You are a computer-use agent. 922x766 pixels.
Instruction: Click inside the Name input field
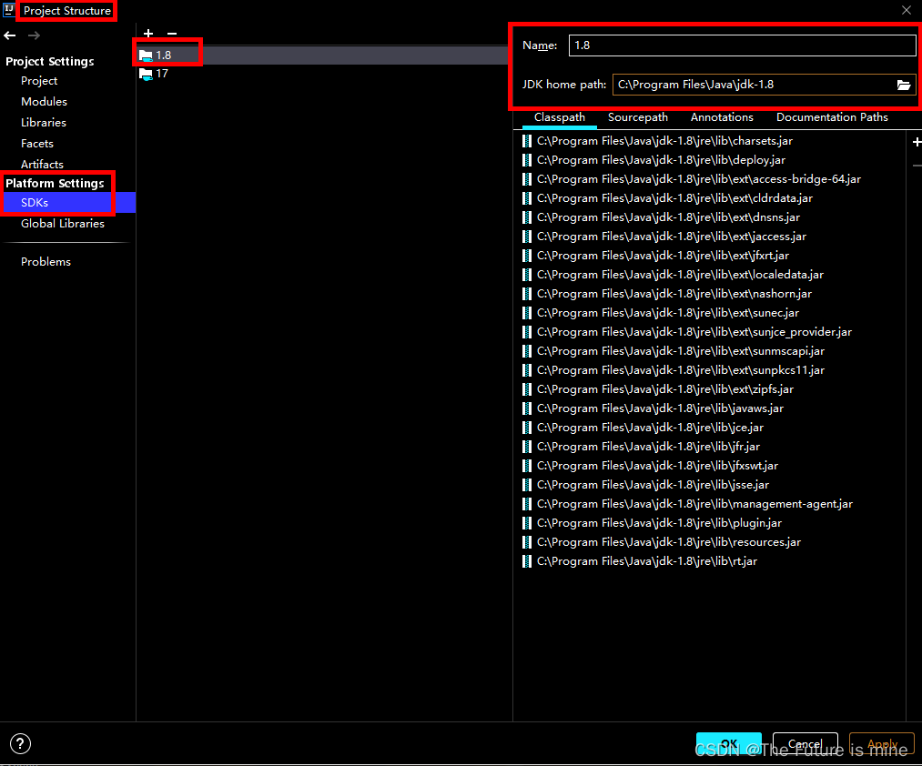[x=742, y=45]
